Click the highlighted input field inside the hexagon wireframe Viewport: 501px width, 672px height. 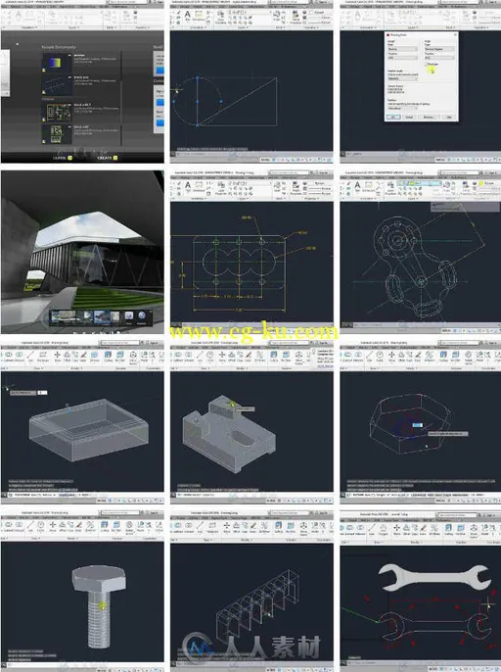point(418,425)
